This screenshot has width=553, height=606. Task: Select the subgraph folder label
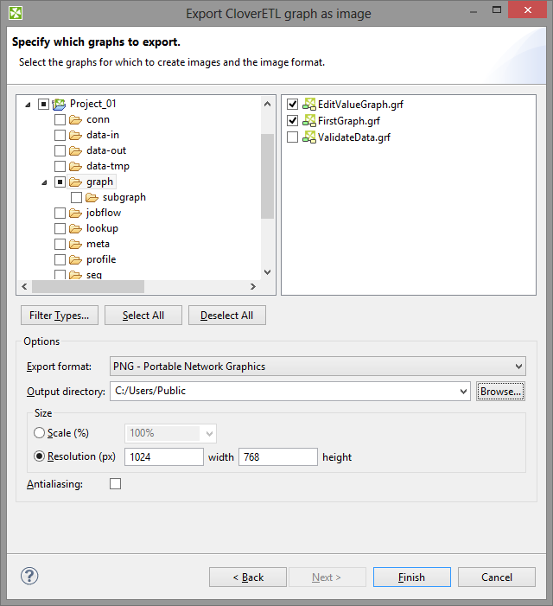coord(124,197)
